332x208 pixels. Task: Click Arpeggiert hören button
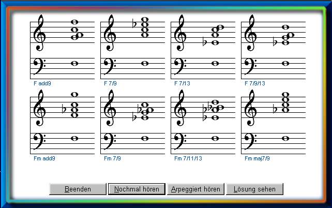pos(196,189)
